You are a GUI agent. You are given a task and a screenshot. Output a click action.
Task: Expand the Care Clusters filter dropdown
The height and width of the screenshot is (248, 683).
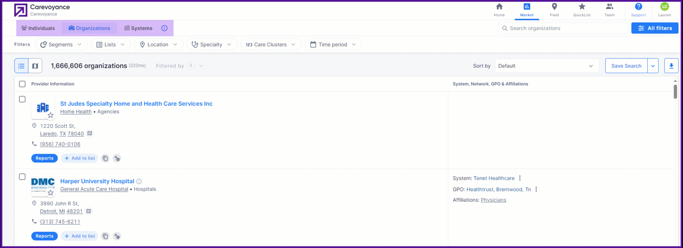[271, 45]
